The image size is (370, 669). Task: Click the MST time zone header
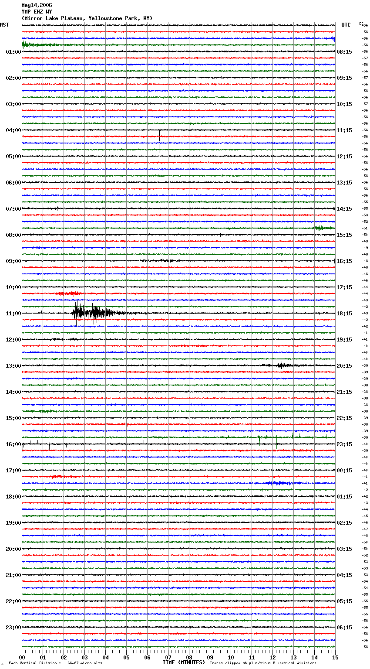[x=4, y=25]
